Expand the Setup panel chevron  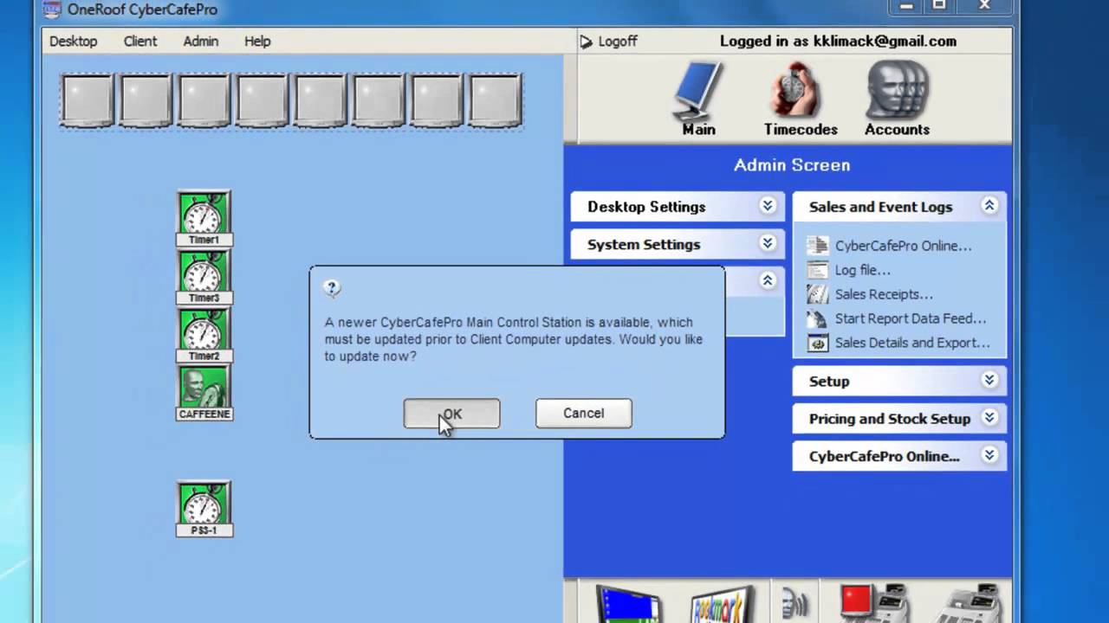(989, 380)
